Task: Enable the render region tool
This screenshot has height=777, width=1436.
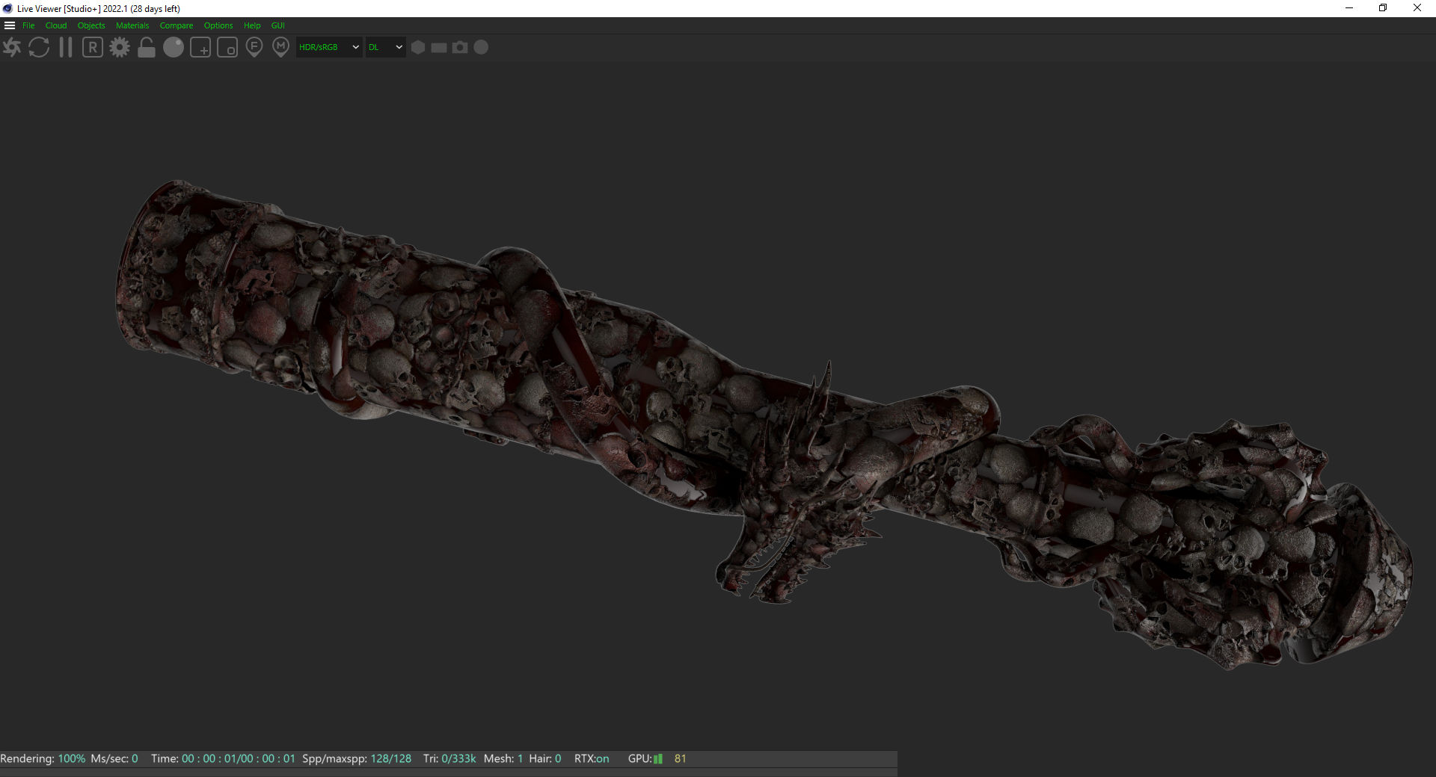Action: pos(200,48)
